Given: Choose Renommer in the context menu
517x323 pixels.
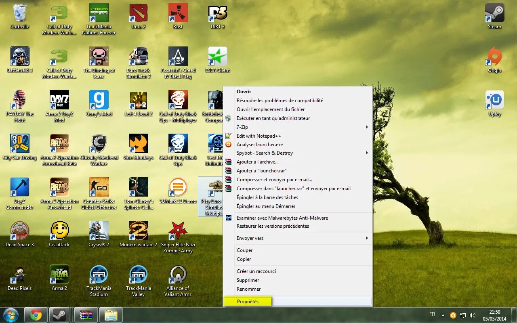Looking at the screenshot, I should [x=297, y=289].
